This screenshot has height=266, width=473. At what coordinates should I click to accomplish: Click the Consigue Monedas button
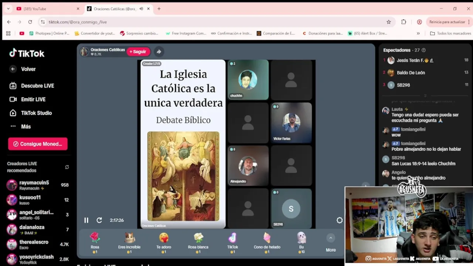[38, 144]
